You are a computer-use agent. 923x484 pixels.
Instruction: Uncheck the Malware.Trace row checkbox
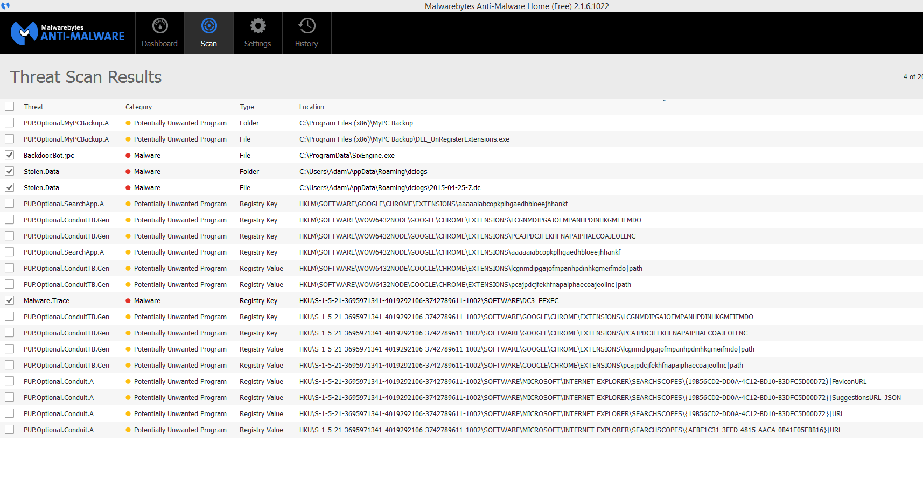(10, 300)
